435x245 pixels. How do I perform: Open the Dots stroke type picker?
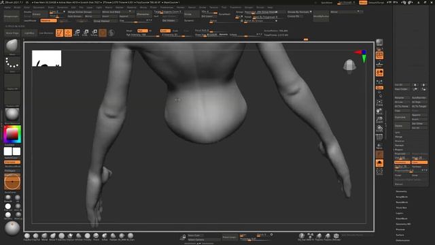12,64
